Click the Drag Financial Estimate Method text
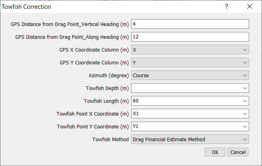262x166 pixels. pyautogui.click(x=169, y=139)
